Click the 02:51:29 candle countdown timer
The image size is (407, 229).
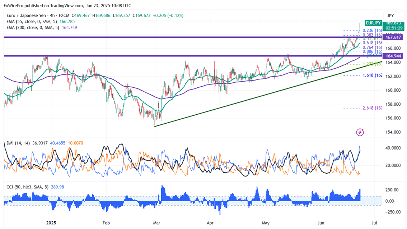394,28
